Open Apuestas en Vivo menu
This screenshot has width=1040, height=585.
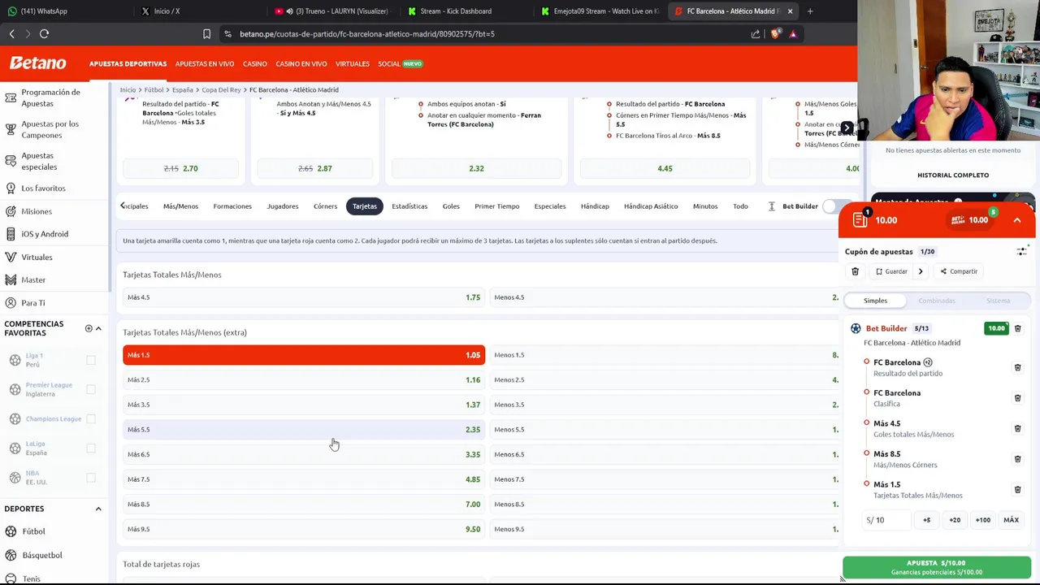(x=205, y=63)
